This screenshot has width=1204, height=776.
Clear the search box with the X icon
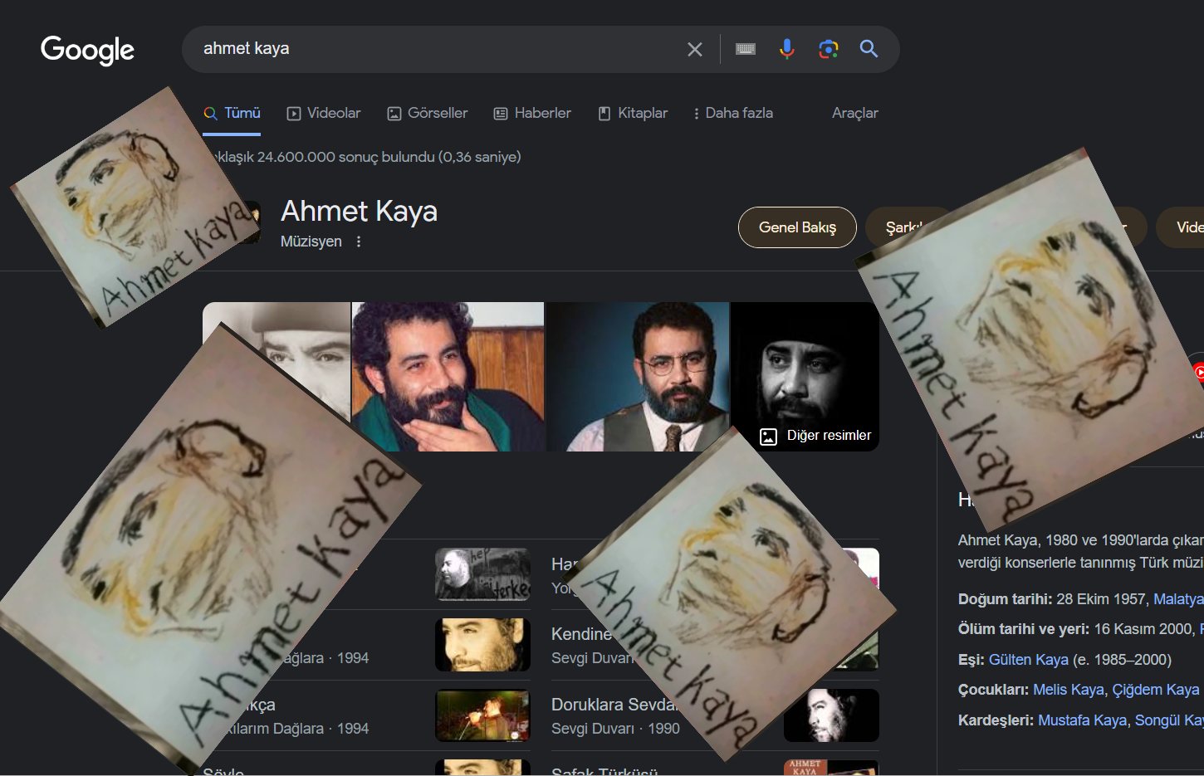(695, 50)
